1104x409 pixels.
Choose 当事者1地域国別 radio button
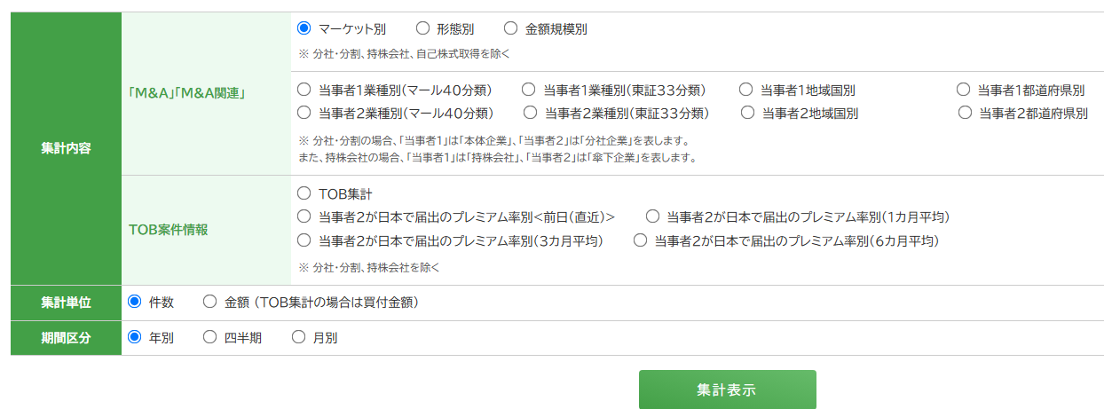[745, 90]
